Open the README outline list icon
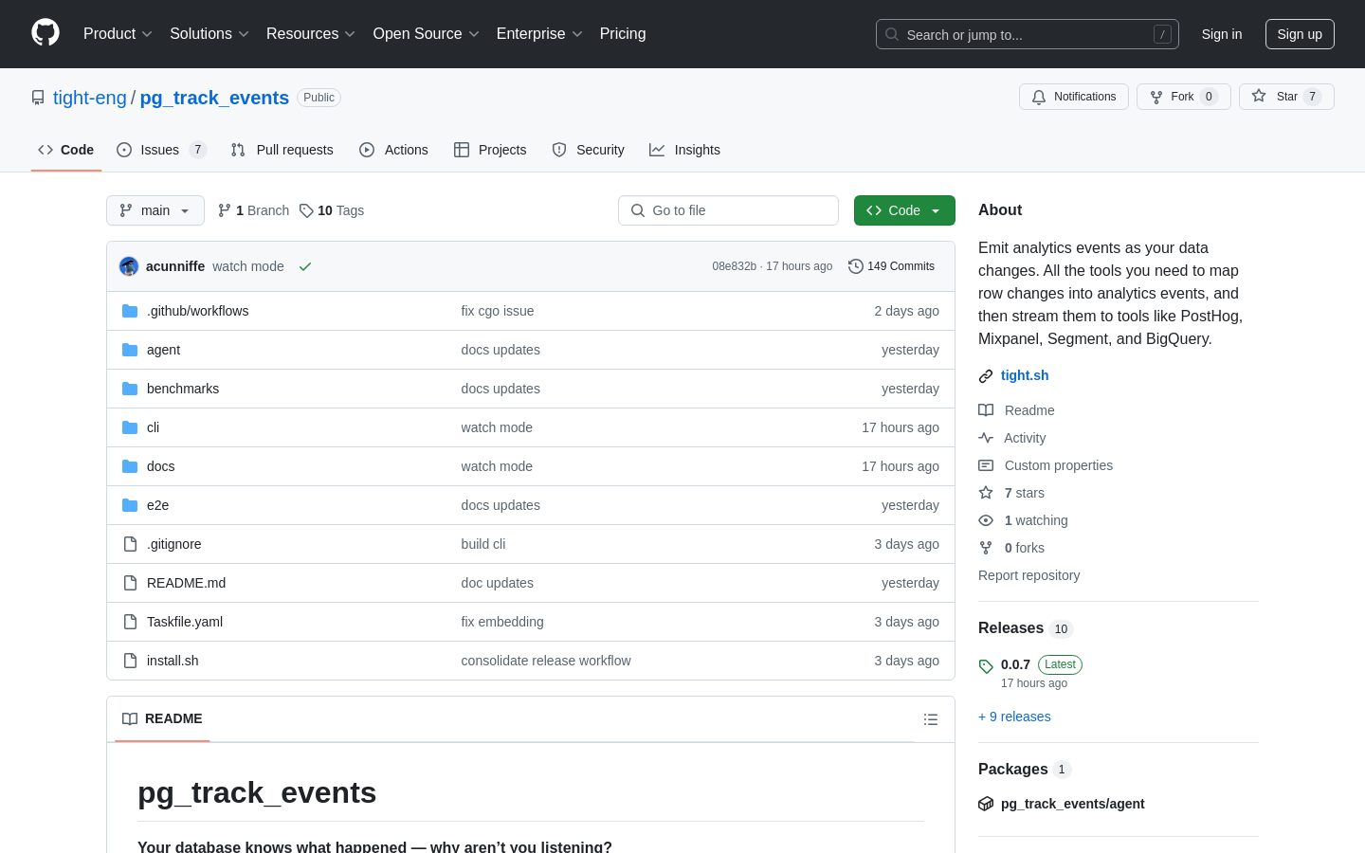 click(931, 719)
